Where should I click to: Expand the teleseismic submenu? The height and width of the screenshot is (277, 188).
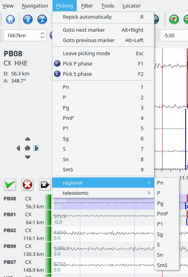[103, 193]
